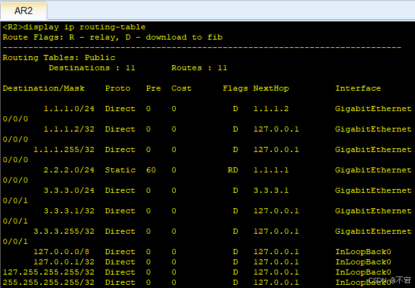This screenshot has height=288, width=415.
Task: Click the D flag of 3.3.3.0/24
Action: [x=235, y=190]
